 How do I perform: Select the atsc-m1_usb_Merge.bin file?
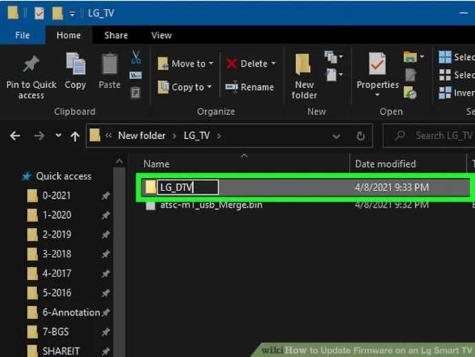[211, 205]
